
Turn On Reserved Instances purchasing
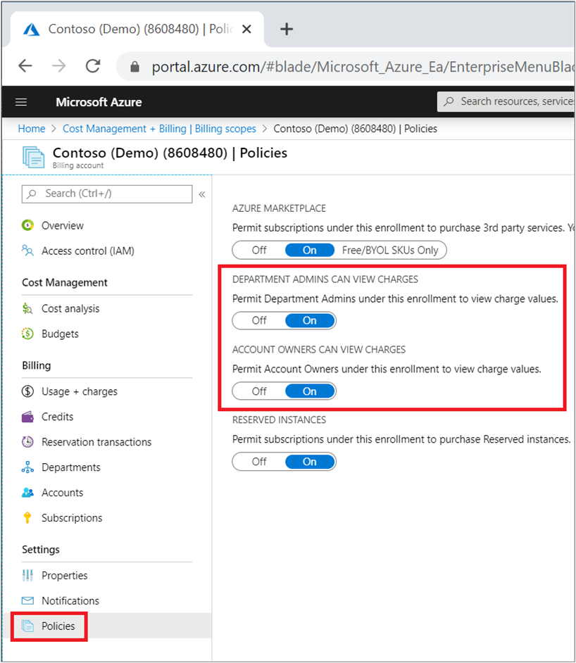click(310, 461)
